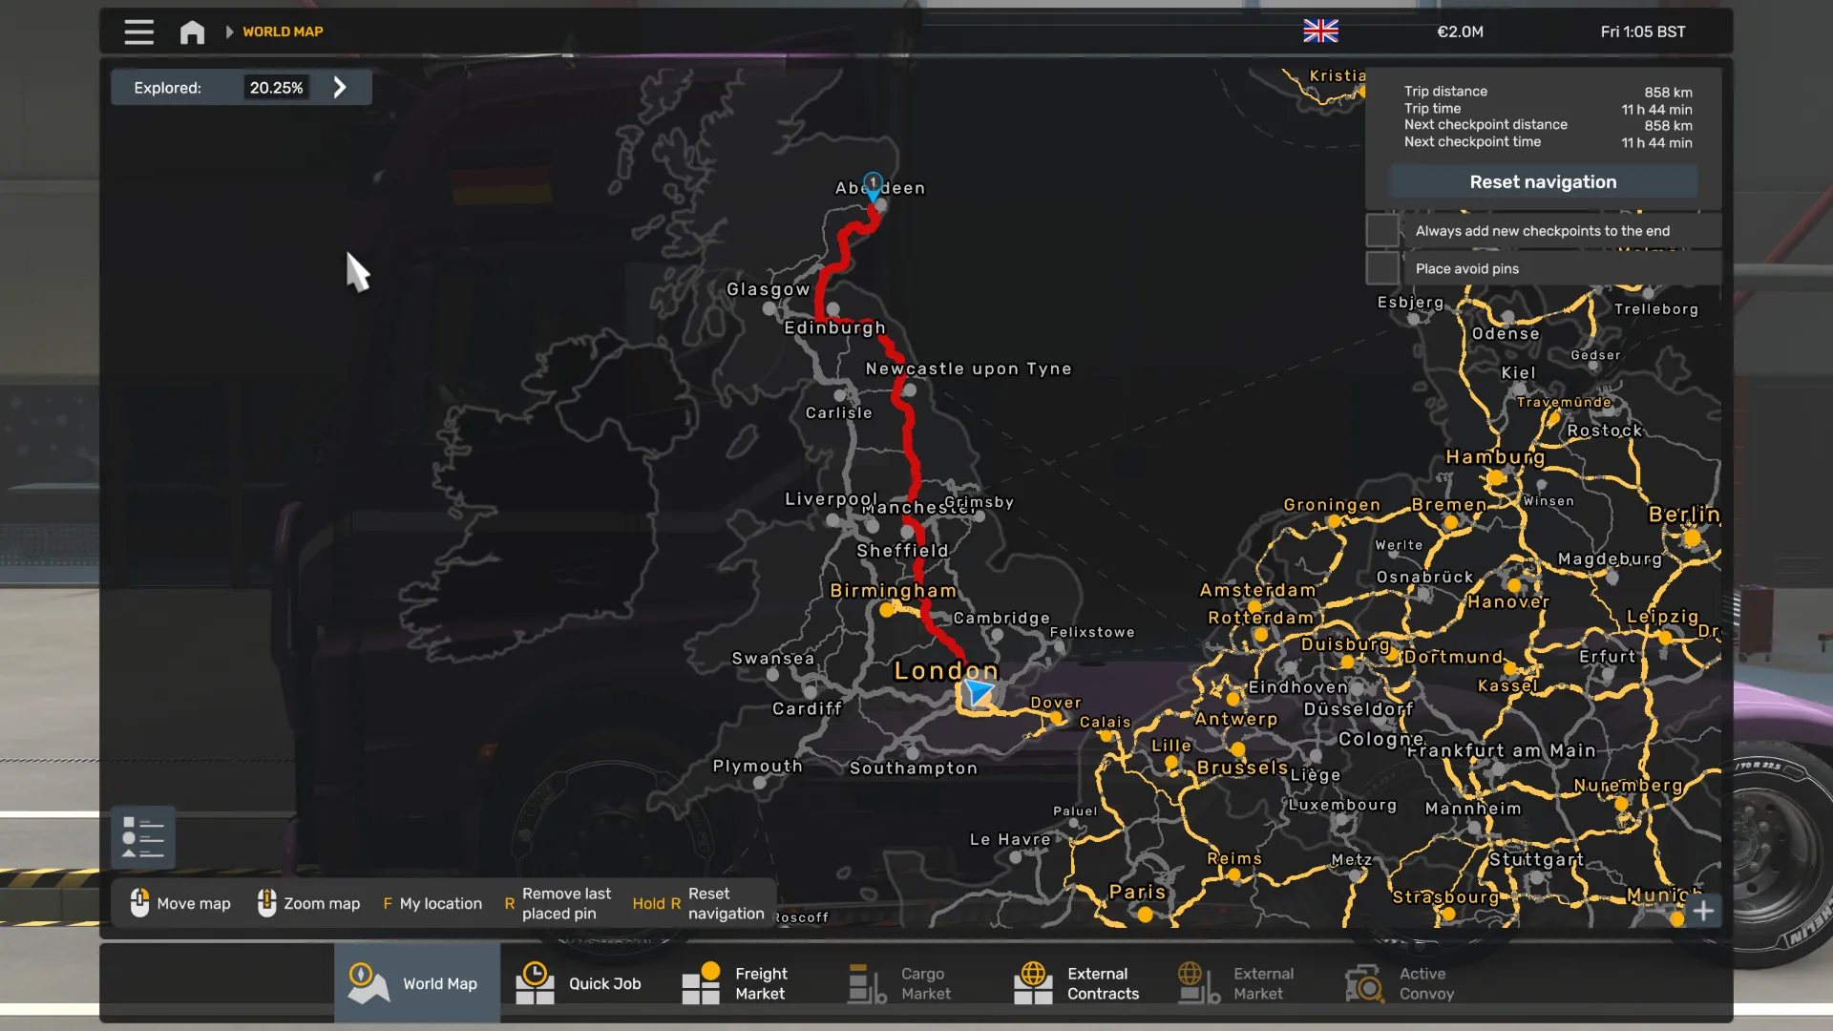The height and width of the screenshot is (1031, 1833).
Task: Click the Reset navigation button
Action: click(x=1543, y=181)
